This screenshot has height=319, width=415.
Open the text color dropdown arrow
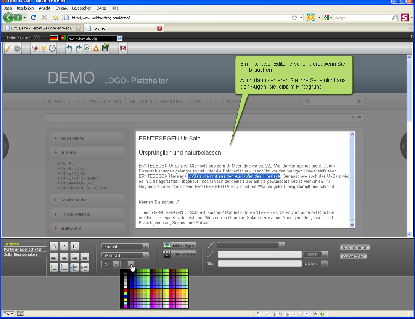[131, 264]
